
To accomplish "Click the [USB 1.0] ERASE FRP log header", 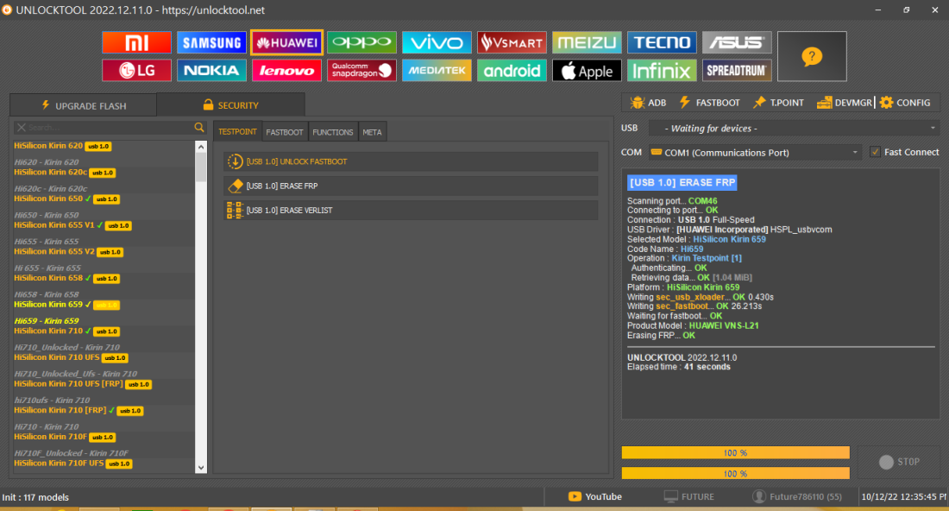I will point(682,182).
